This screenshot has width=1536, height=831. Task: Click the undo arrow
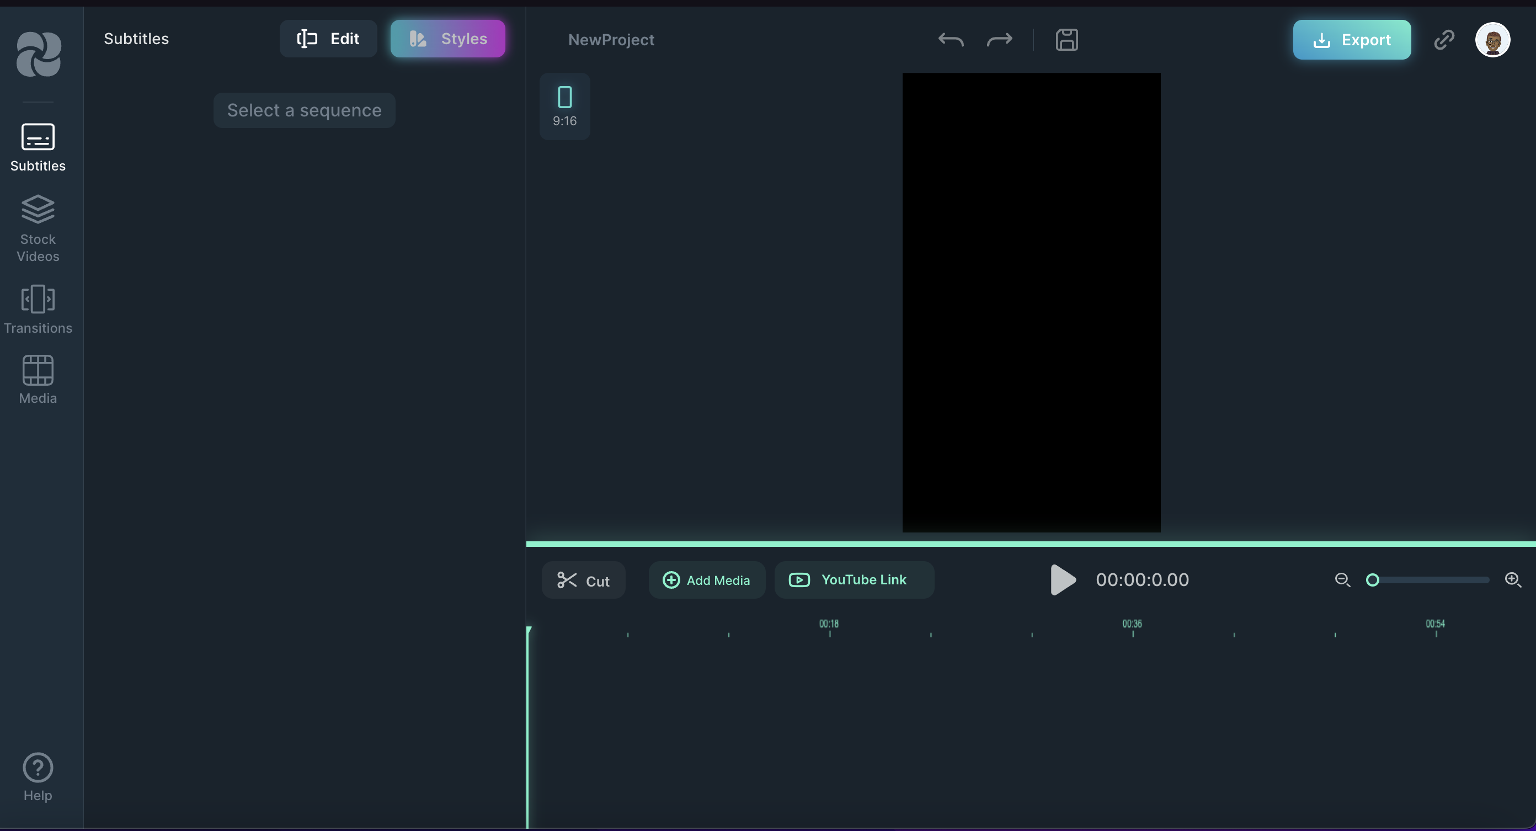pyautogui.click(x=951, y=40)
